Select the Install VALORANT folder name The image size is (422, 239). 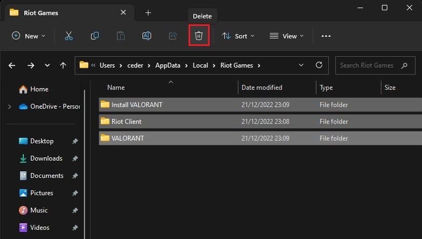(x=137, y=105)
